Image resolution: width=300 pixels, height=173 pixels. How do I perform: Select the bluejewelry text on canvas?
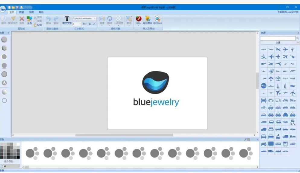coord(156,102)
